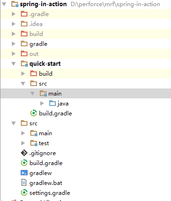Viewport: 171px width, 201px height.
Task: Click red build folder icon under quick-start
Action: click(34, 74)
